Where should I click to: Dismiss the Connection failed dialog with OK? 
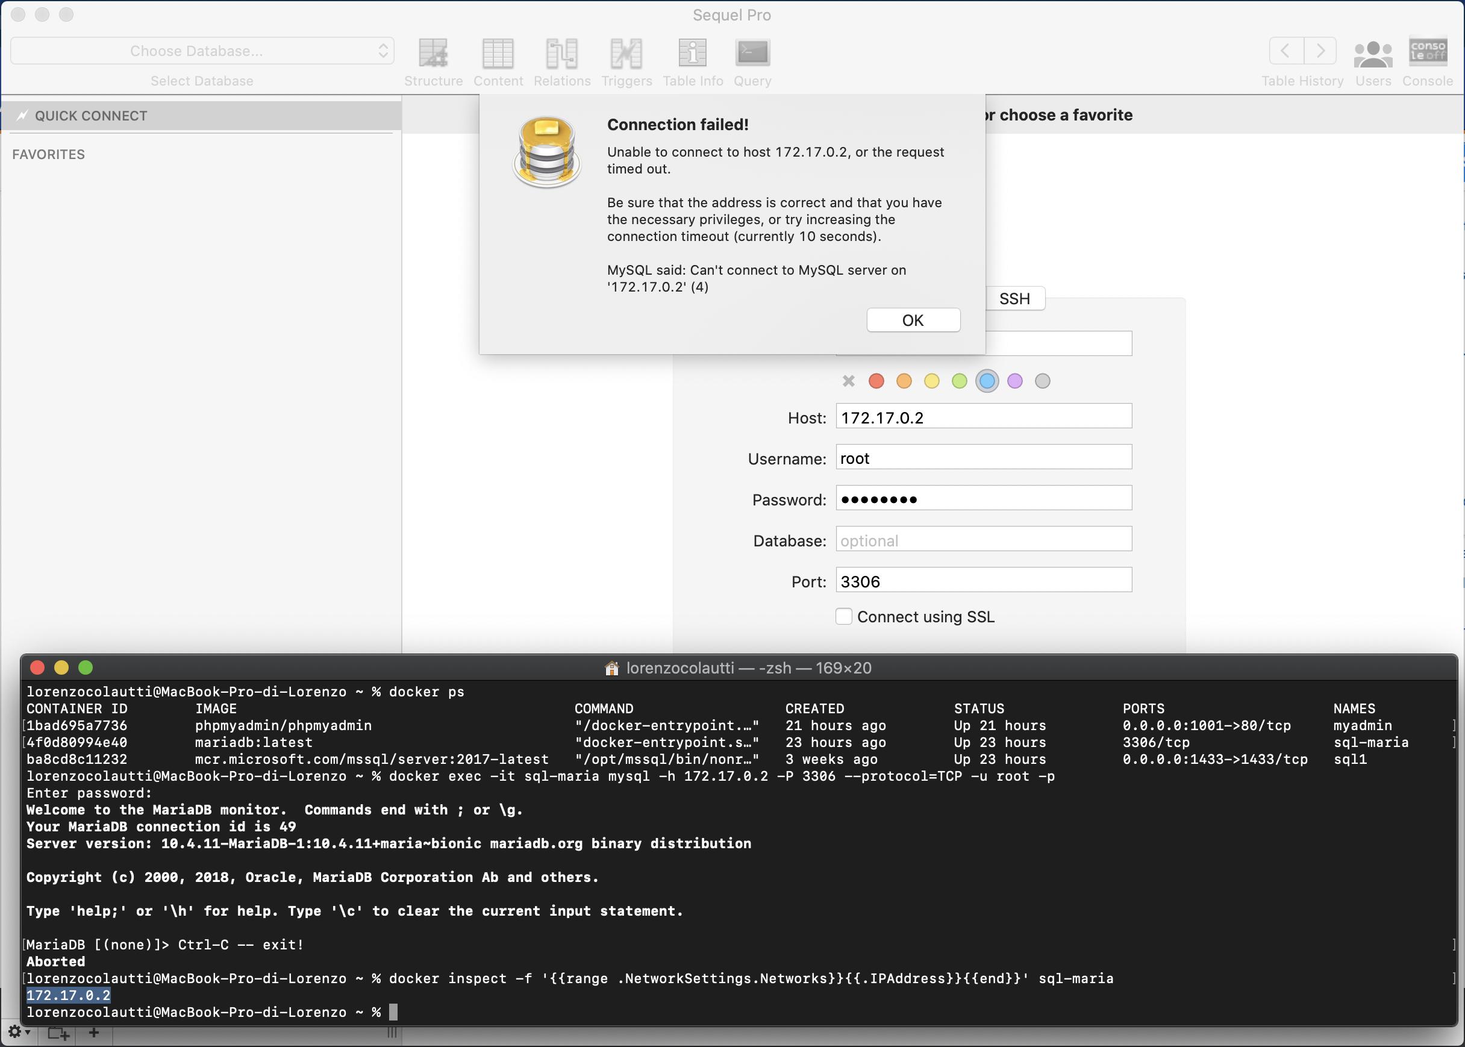(x=913, y=320)
